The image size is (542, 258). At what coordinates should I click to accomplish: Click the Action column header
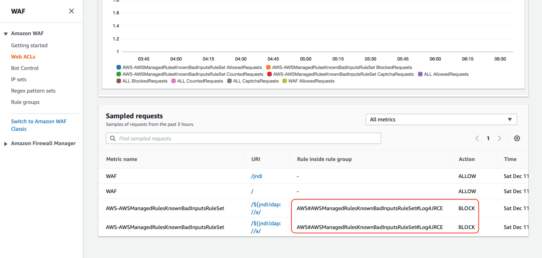(467, 159)
